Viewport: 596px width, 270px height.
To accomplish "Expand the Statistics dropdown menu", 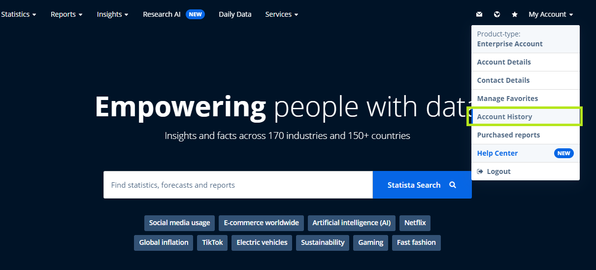I will point(19,14).
